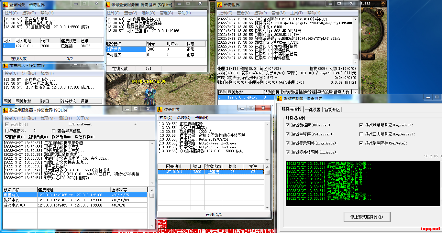
Task: Open 选项(P) menu in 传奇世界 server window
Action: pyautogui.click(x=260, y=13)
